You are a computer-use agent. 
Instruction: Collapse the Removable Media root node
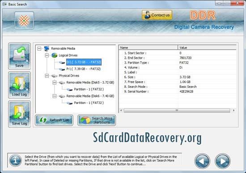tap(39, 48)
